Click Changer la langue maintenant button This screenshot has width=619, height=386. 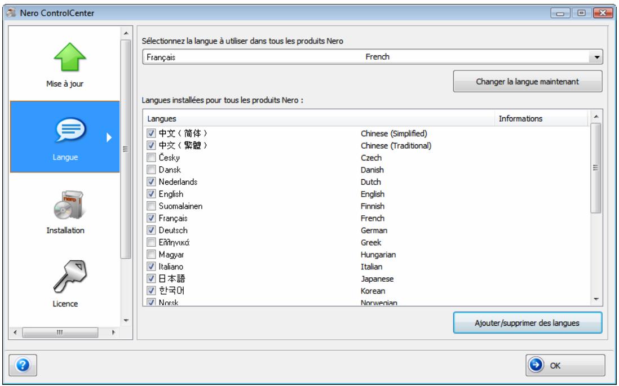click(528, 82)
